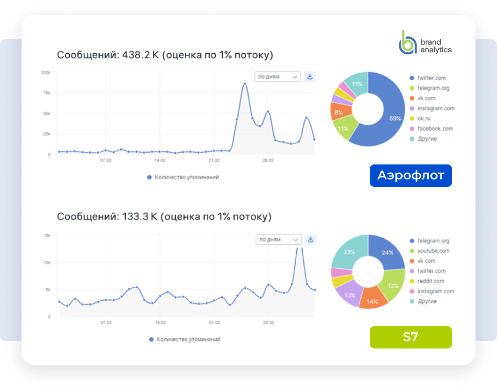The image size is (497, 391).
Task: Open the 'по дням' dropdown in Аэрофлот chart
Action: pos(278,77)
